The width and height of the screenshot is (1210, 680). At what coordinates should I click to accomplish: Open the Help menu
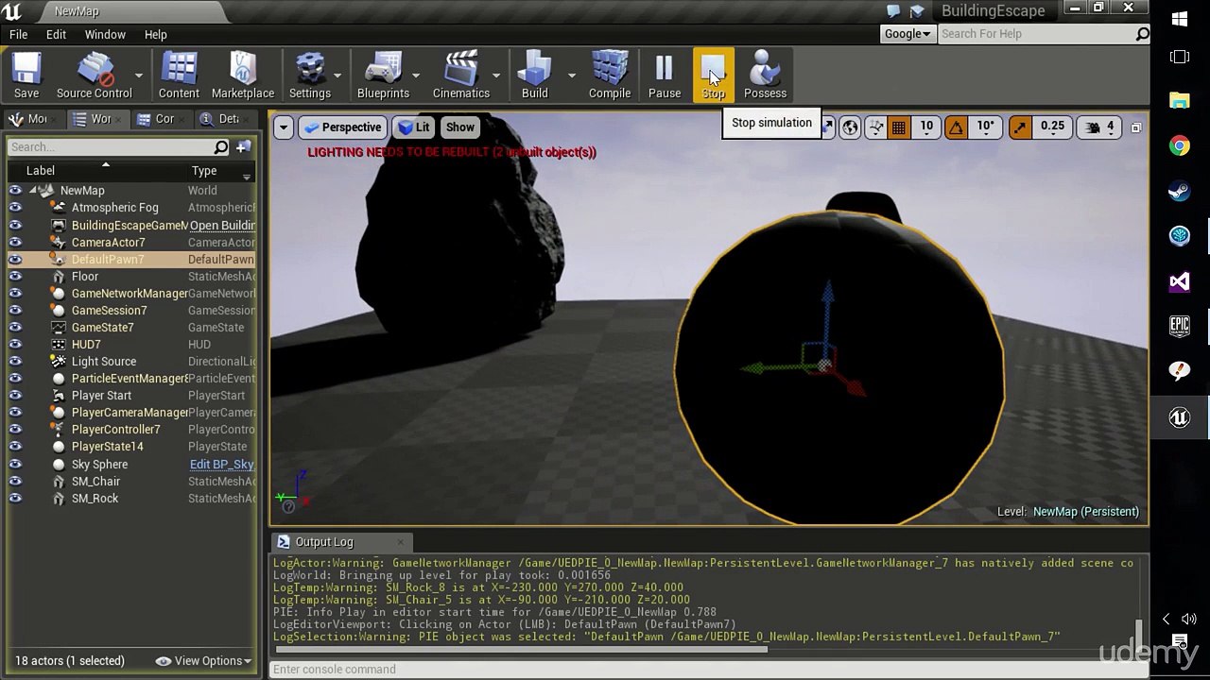(156, 34)
